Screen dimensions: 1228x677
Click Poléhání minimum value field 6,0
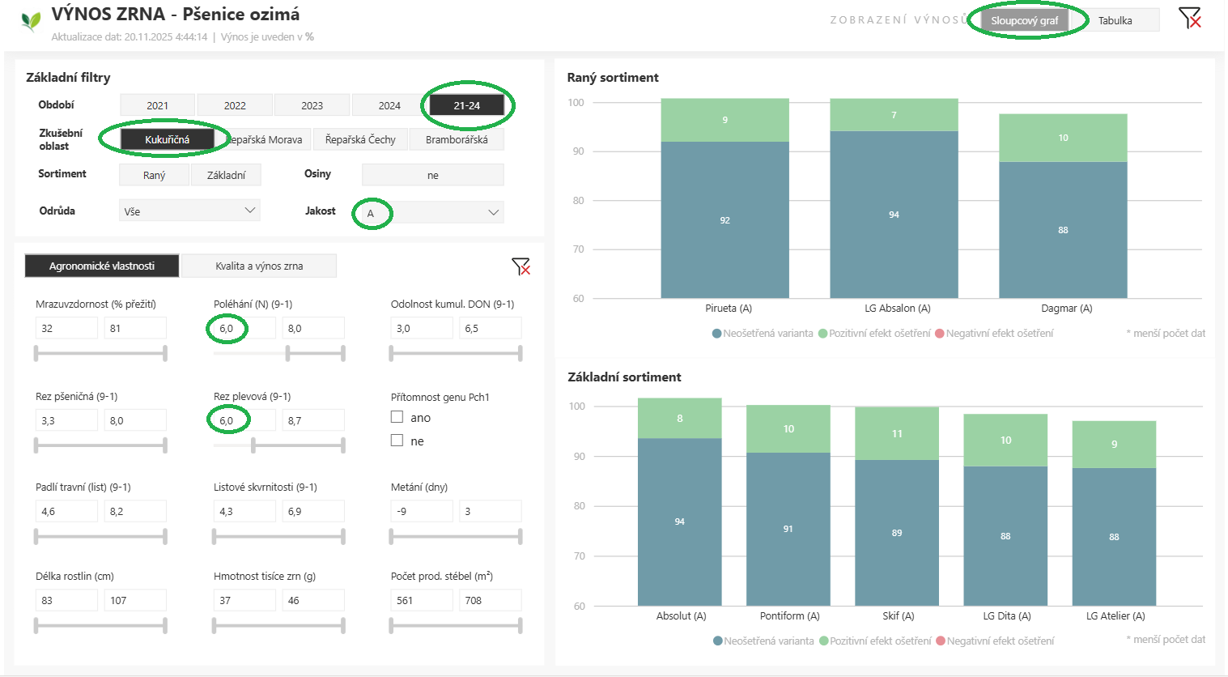click(x=244, y=328)
